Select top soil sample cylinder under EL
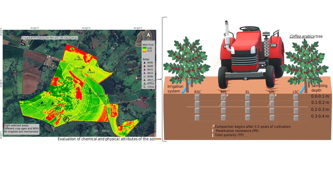 point(247,97)
